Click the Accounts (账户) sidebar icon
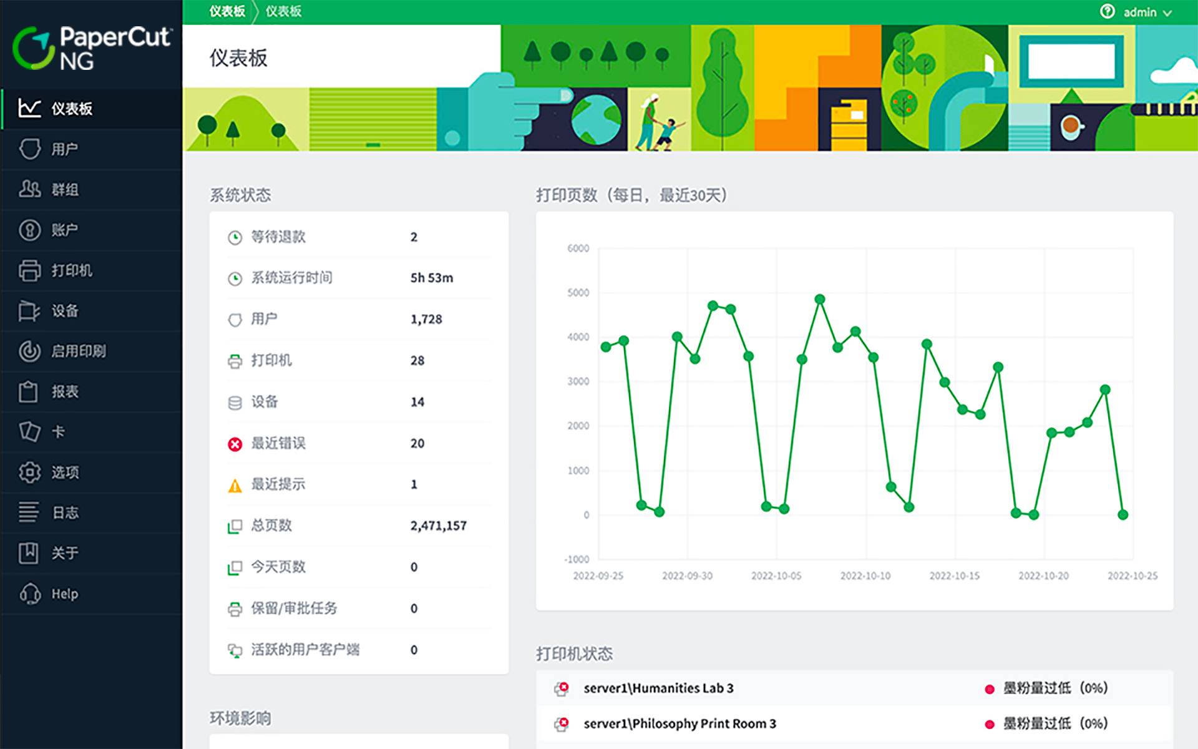1198x749 pixels. [x=29, y=230]
